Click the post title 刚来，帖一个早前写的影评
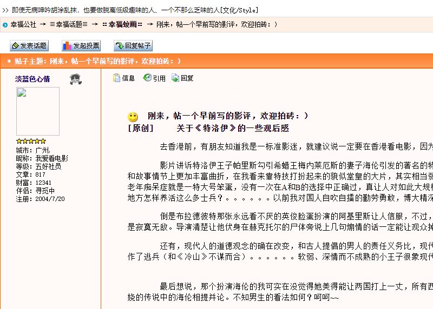 (228, 116)
